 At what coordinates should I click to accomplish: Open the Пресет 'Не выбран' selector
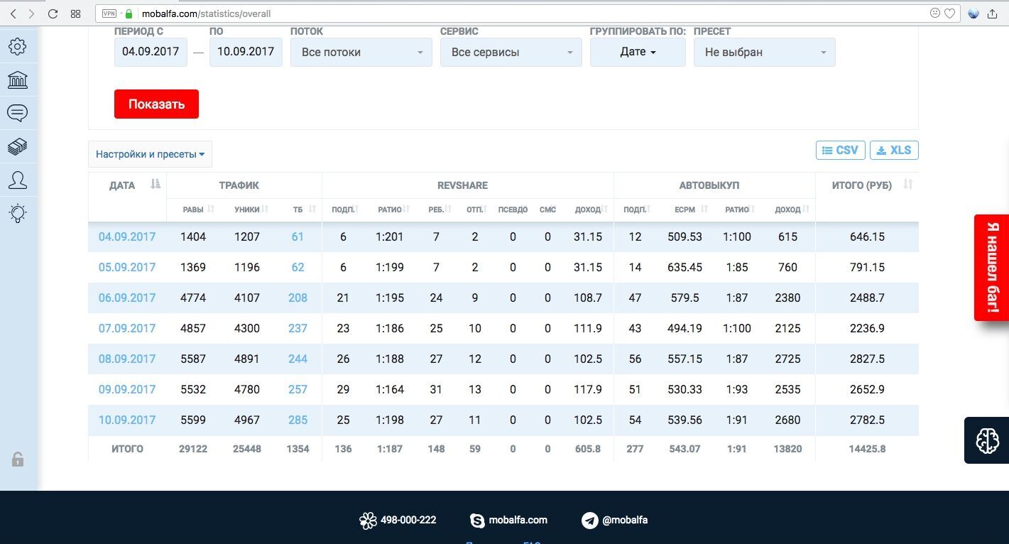[x=764, y=53]
